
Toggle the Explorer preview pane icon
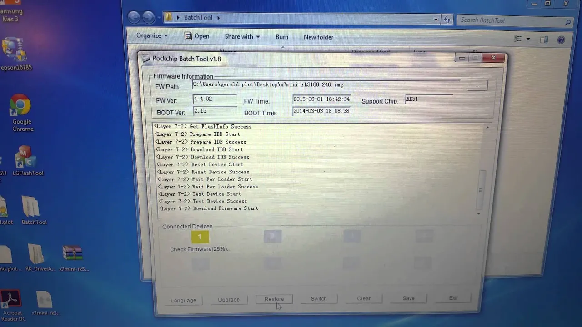[x=544, y=40]
